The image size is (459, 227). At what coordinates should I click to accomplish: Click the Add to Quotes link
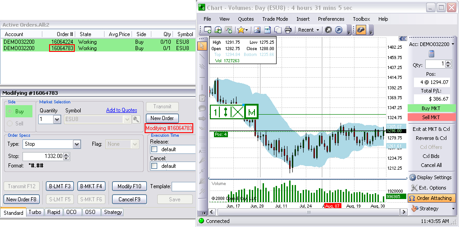click(x=121, y=110)
